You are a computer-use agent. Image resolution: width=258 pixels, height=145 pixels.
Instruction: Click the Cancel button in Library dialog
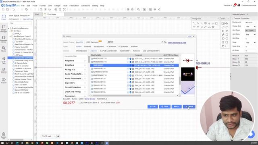coord(189,106)
